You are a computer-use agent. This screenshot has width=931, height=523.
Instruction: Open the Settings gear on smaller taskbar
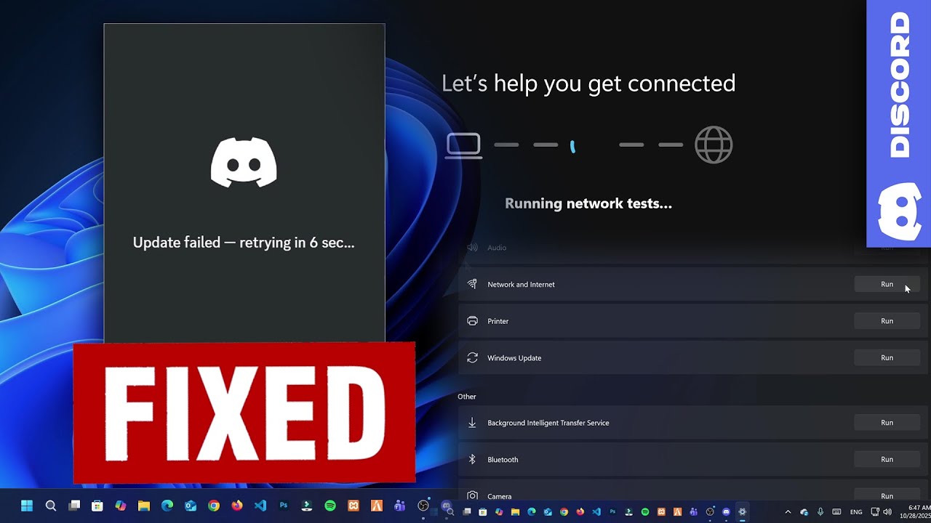(x=742, y=511)
